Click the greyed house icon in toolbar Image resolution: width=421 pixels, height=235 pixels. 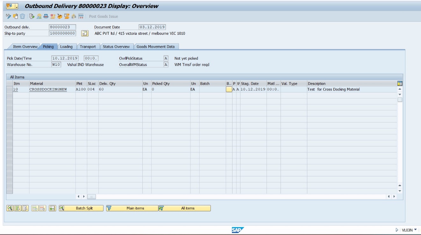coord(74,16)
